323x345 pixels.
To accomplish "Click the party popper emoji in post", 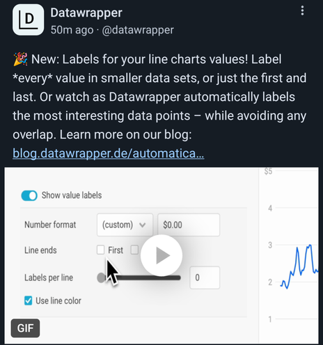I will [20, 59].
